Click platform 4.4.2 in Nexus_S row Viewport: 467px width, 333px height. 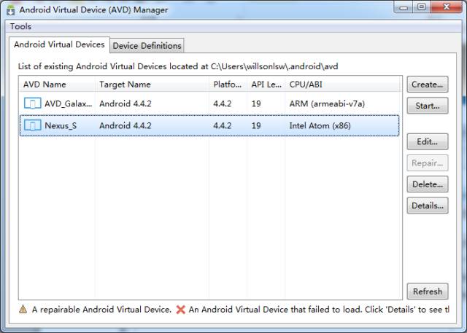pyautogui.click(x=222, y=125)
